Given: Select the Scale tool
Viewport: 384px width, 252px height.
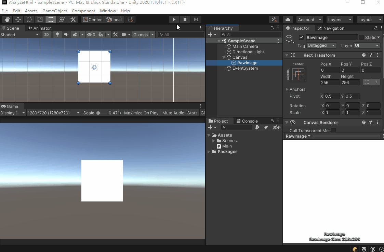Looking at the screenshot, I should [x=40, y=19].
